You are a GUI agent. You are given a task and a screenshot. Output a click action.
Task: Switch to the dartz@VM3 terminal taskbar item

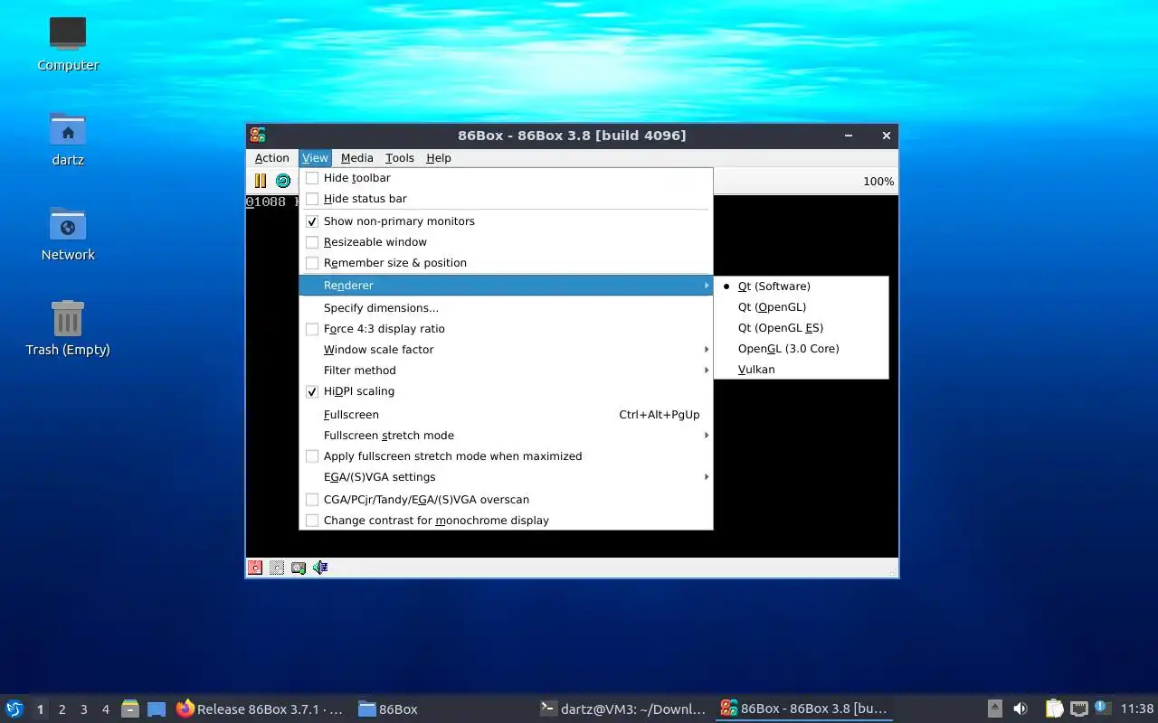tap(622, 709)
